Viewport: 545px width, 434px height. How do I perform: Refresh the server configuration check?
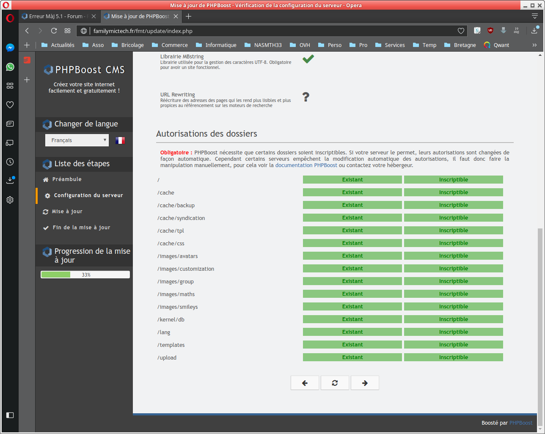[x=335, y=383]
